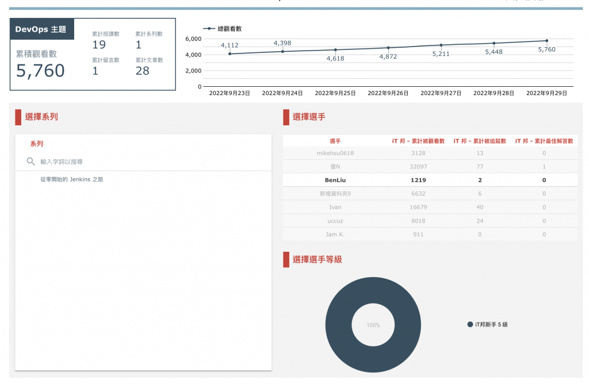The image size is (589, 384).
Task: Sort by iT 邦 - 累計被追蹤數 column
Action: click(480, 141)
